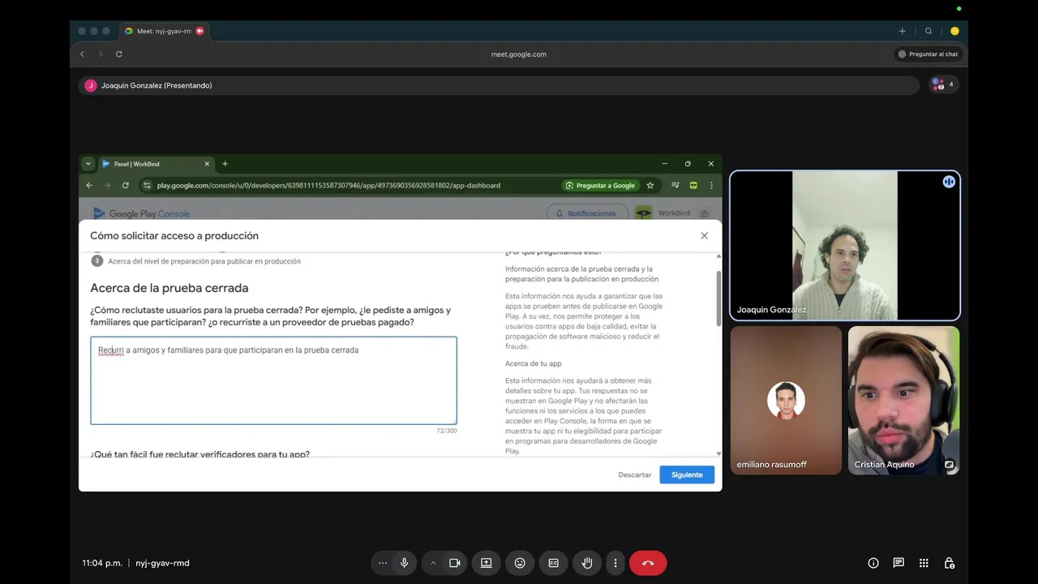Select Panel | WorkBind tab in shared Chrome
Screen dimensions: 1038x584
[x=156, y=164]
